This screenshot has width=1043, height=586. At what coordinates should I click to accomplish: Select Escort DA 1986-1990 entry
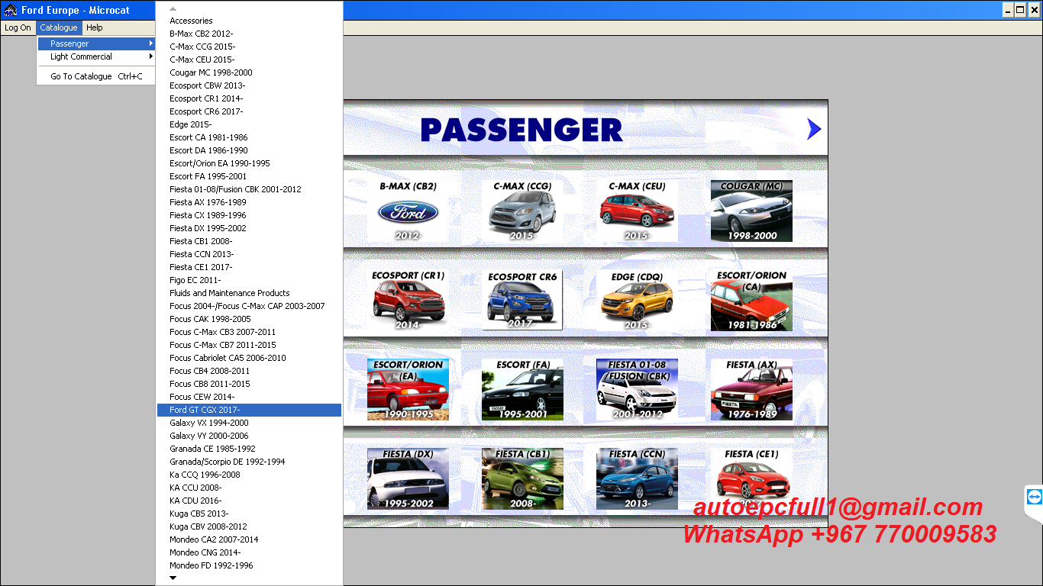tap(249, 150)
